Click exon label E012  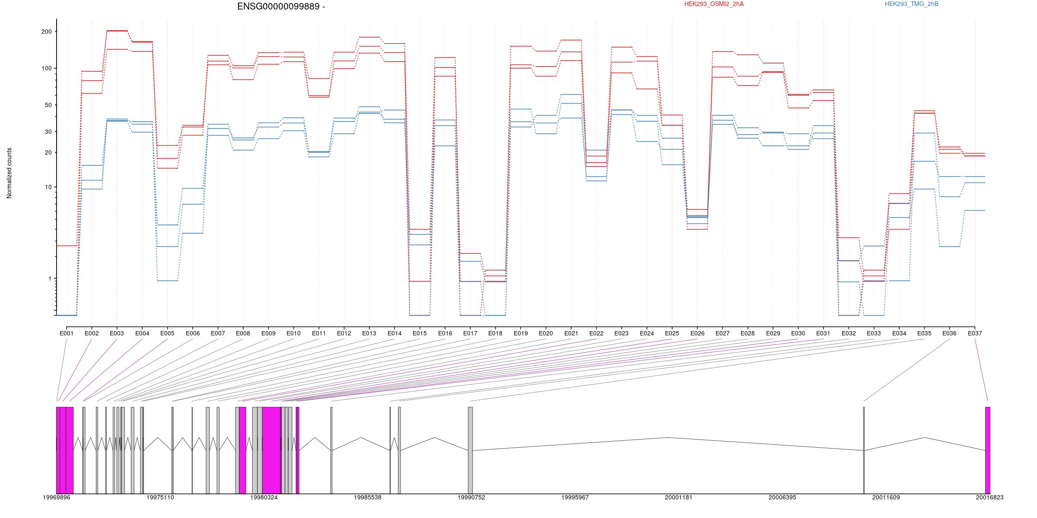click(344, 333)
